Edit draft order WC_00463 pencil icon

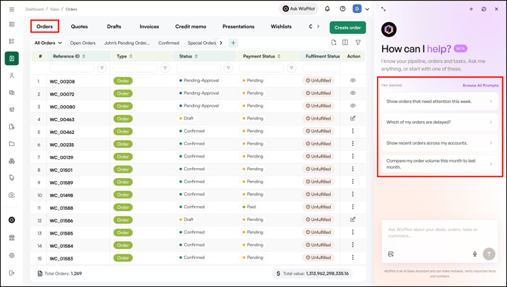[x=353, y=118]
